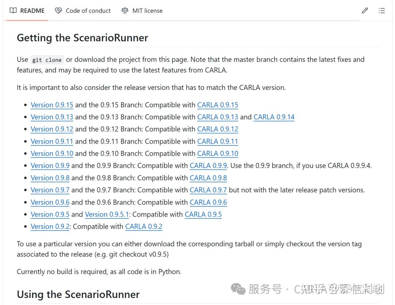The width and height of the screenshot is (395, 305).
Task: Follow the CARLA 0.9.7 link
Action: (x=208, y=190)
